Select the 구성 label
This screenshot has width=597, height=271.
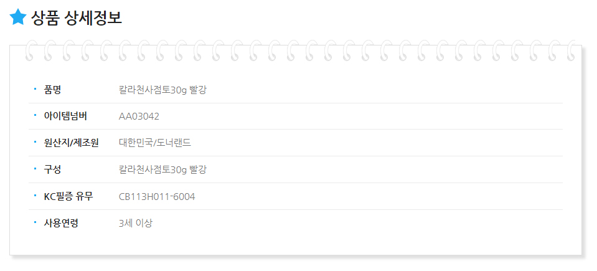tap(52, 169)
